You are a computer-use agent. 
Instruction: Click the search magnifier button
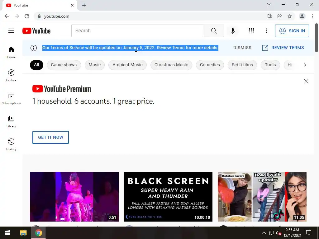point(214,31)
